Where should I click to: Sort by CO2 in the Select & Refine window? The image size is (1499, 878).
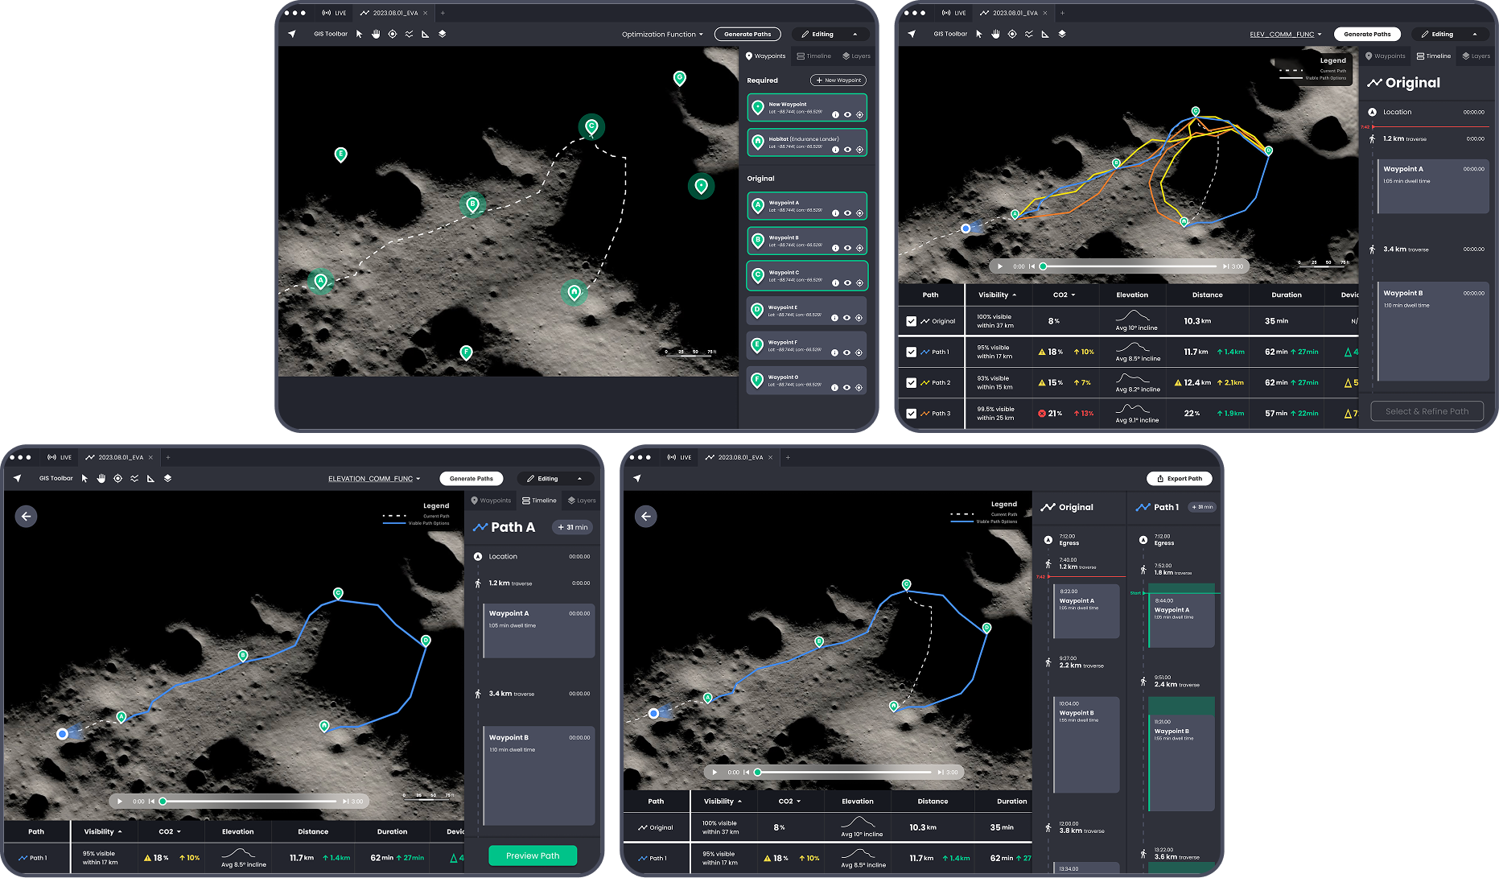click(1065, 295)
